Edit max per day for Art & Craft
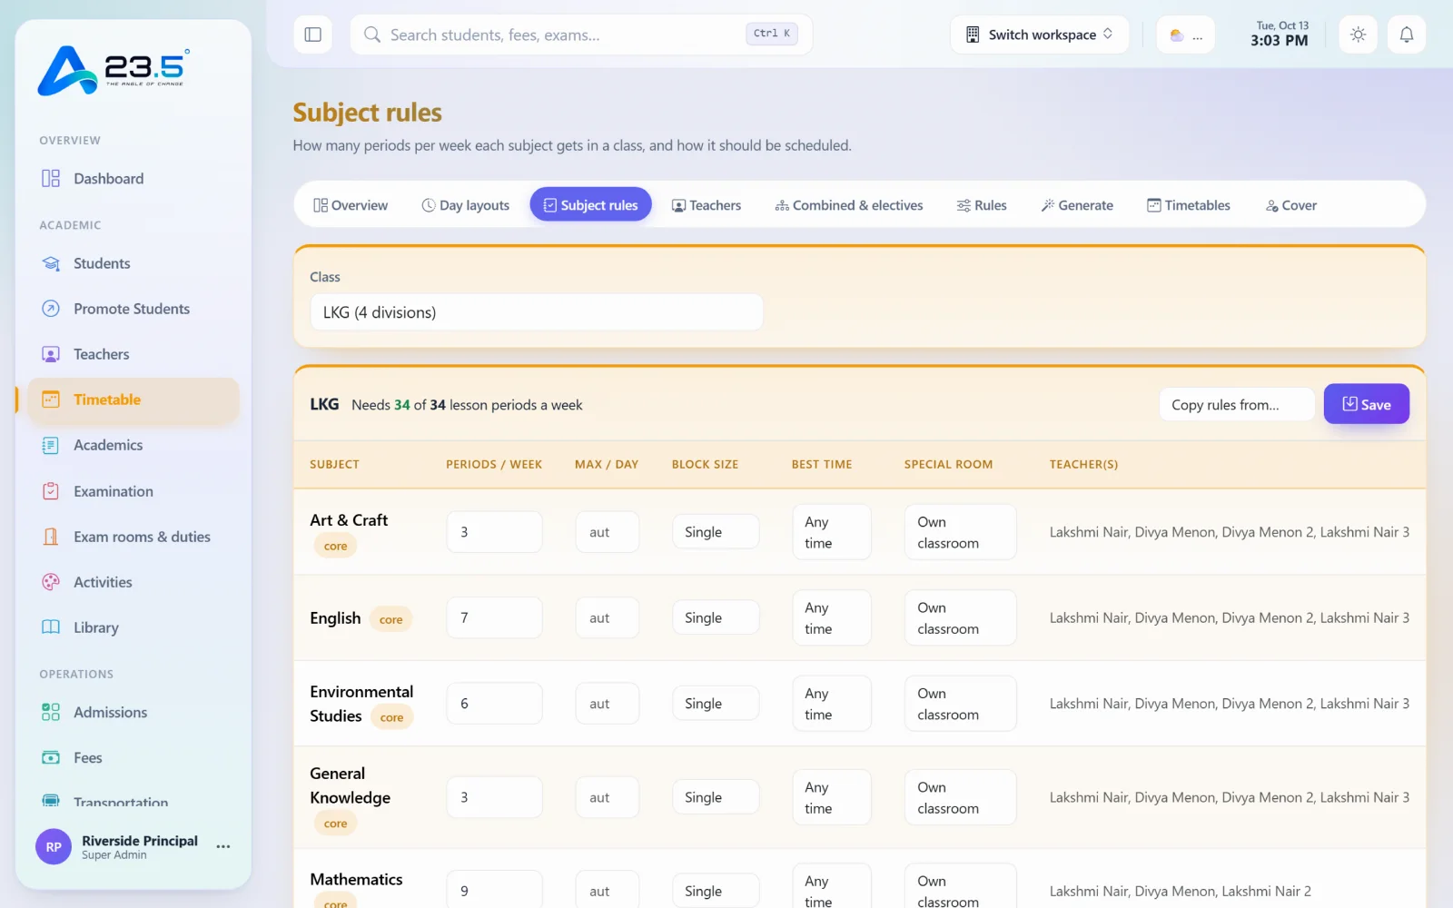This screenshot has height=908, width=1453. [608, 532]
